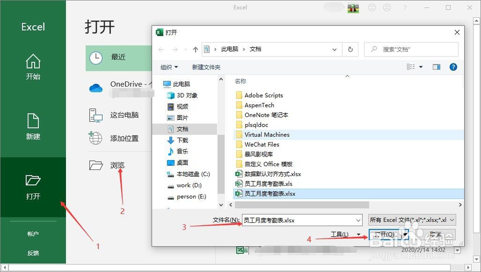Viewport: 481px width, 272px height.
Task: Click the 打开(O) button
Action: pos(385,234)
